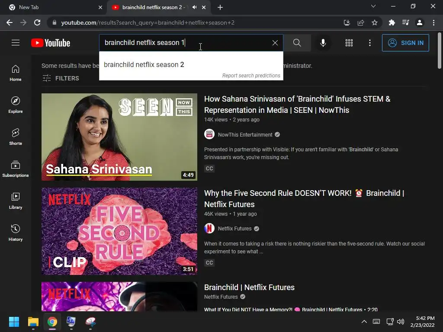Start voice search with microphone icon
Image resolution: width=443 pixels, height=332 pixels.
coord(323,43)
